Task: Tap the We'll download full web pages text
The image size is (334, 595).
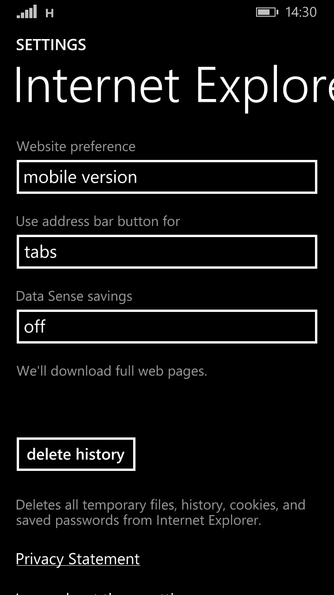Action: 112,371
